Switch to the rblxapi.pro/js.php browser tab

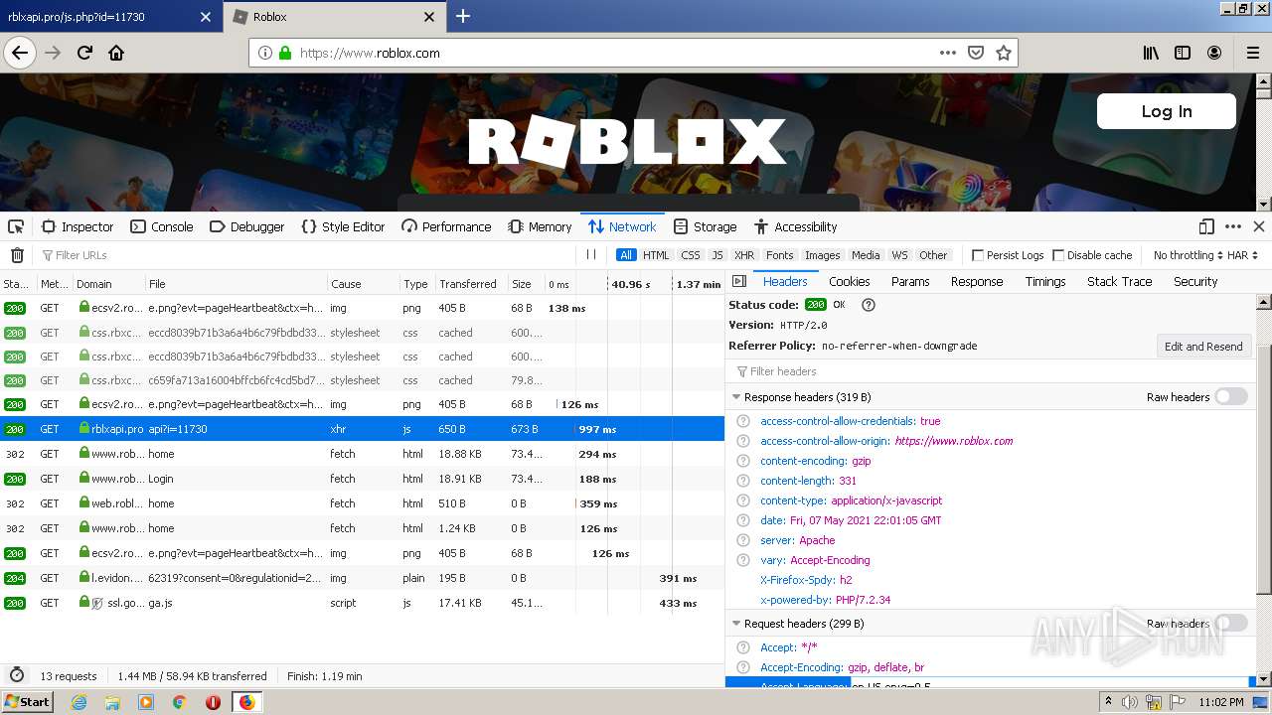[110, 17]
